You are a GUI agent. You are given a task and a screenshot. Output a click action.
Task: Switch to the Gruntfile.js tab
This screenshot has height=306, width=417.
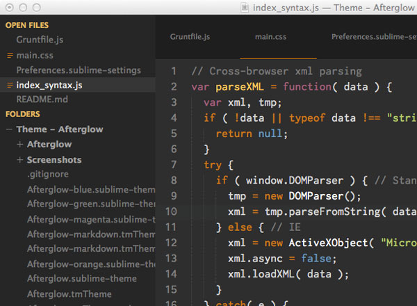click(x=190, y=37)
